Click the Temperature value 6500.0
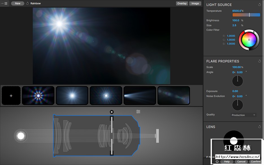Viewport: 264px width, 165px height. click(x=237, y=11)
